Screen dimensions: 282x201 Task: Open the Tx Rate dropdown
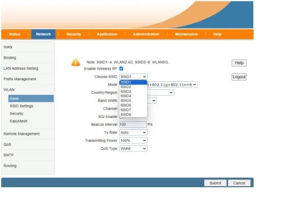pyautogui.click(x=133, y=133)
